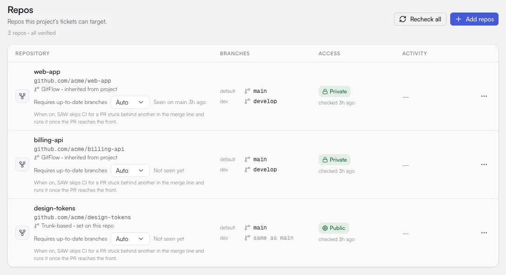Click the ACCESS column header
Screen dimensions: 506x275
point(329,53)
